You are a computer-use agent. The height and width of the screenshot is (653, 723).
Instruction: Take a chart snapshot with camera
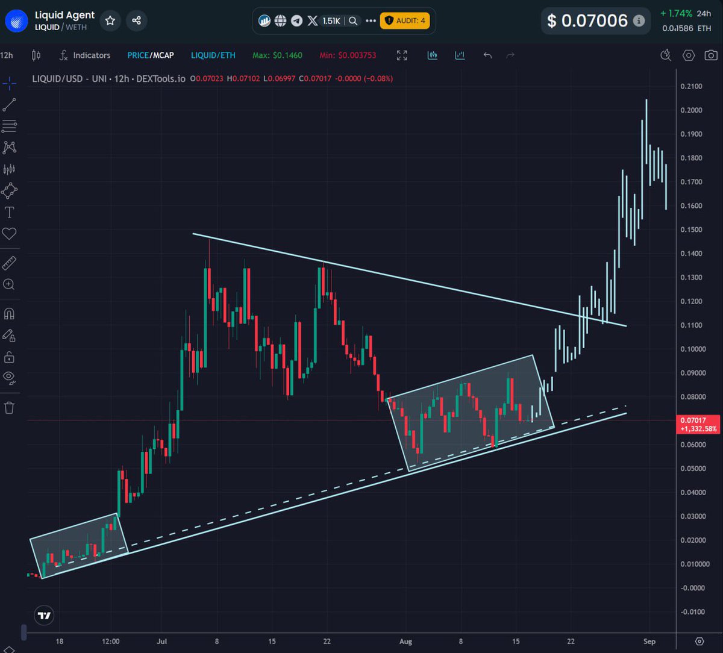(x=711, y=55)
